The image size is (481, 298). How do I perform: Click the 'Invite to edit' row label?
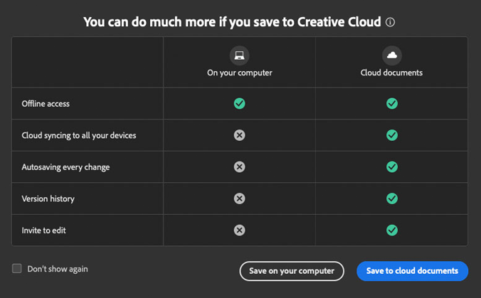click(43, 230)
